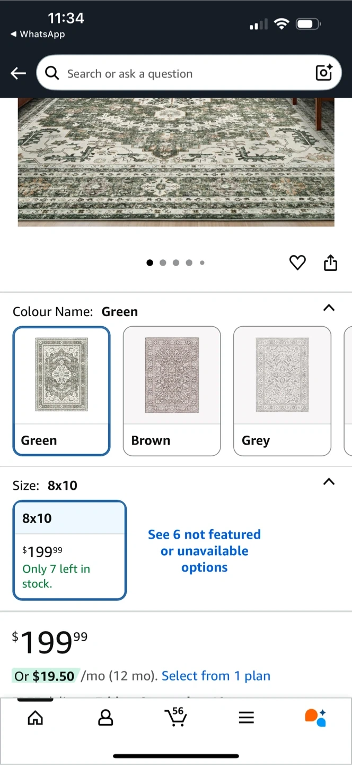Select the Brown colour option

tap(172, 390)
